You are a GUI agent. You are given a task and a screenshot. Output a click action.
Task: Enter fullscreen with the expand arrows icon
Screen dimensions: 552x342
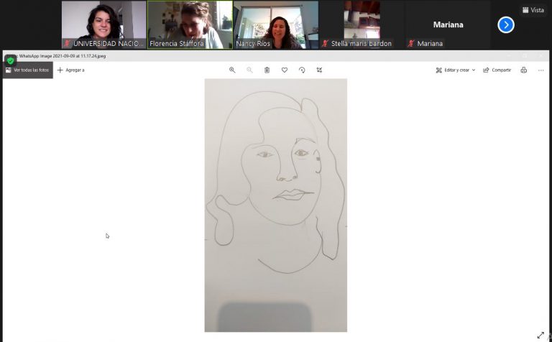tap(540, 335)
